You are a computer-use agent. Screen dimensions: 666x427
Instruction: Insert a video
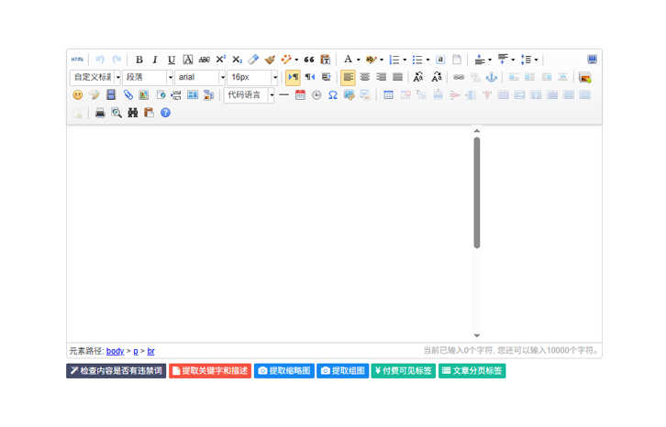(111, 95)
